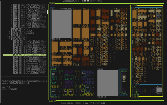Viewport: 167px width, 105px height.
Task: Select the highlighted libregex_automata row
Action: (24, 55)
